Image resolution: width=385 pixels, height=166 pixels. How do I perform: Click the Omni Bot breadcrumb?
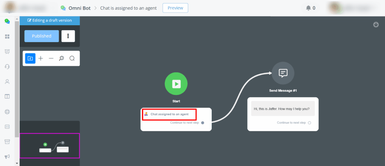point(79,8)
